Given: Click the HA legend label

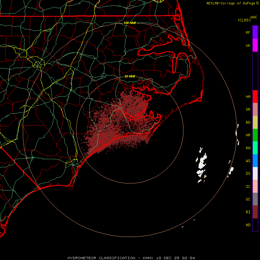Looking at the screenshot, I should [248, 97].
